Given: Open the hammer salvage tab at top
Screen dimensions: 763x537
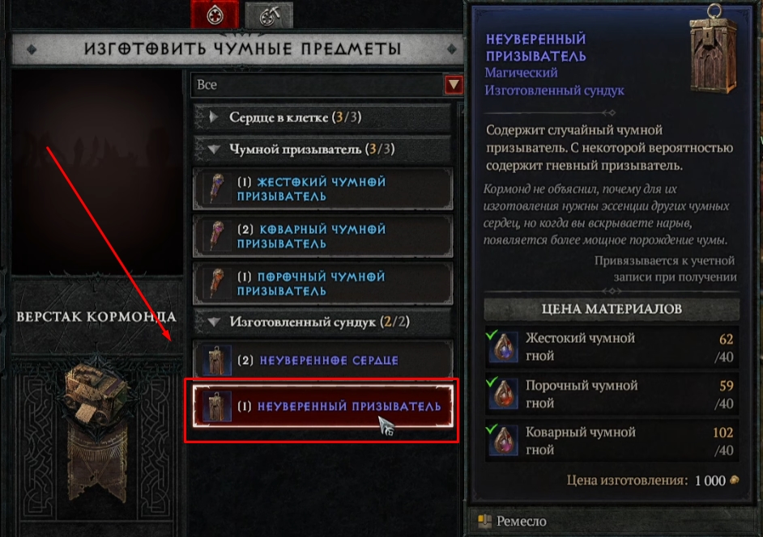Looking at the screenshot, I should point(269,15).
